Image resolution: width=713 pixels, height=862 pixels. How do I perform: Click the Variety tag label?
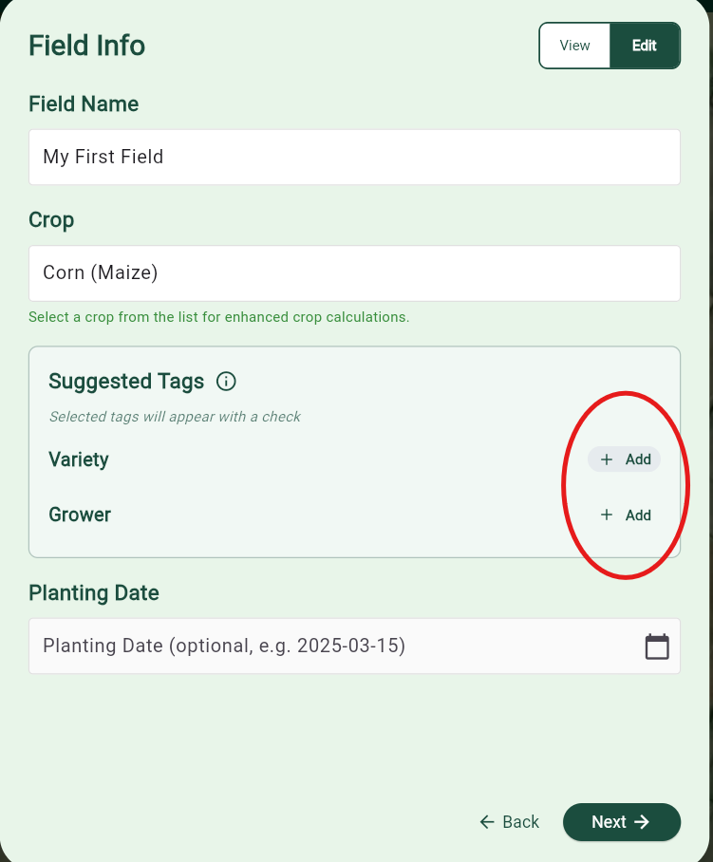[78, 459]
